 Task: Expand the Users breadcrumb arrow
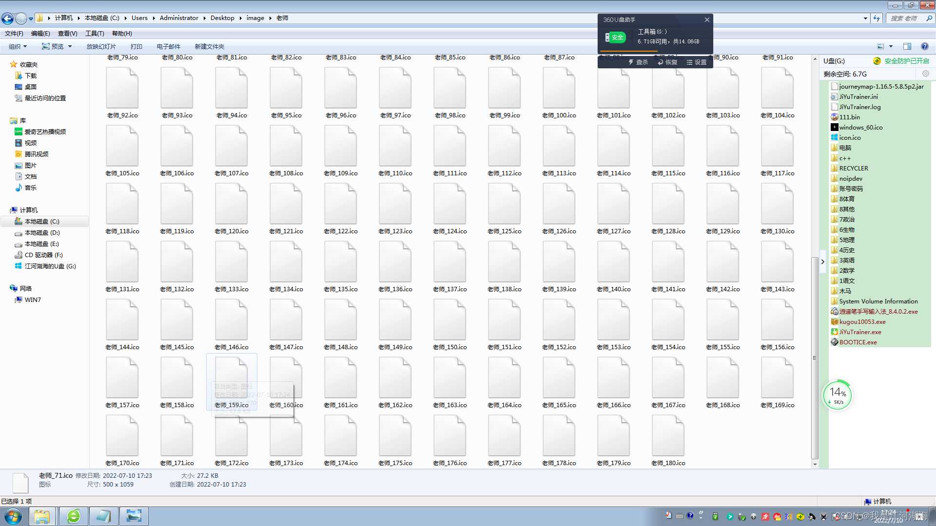pyautogui.click(x=154, y=18)
